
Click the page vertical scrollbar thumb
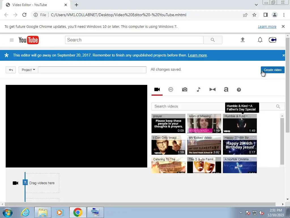[x=288, y=85]
